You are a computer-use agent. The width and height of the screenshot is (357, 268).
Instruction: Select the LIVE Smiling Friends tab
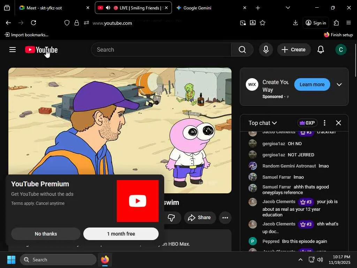click(x=133, y=8)
